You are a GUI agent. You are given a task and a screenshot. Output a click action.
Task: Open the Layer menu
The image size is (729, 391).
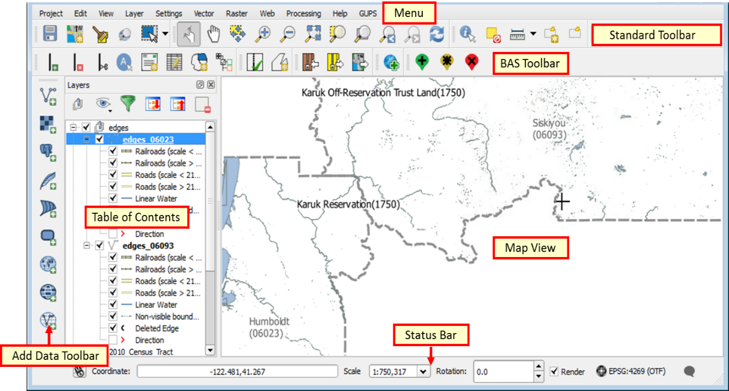click(134, 13)
